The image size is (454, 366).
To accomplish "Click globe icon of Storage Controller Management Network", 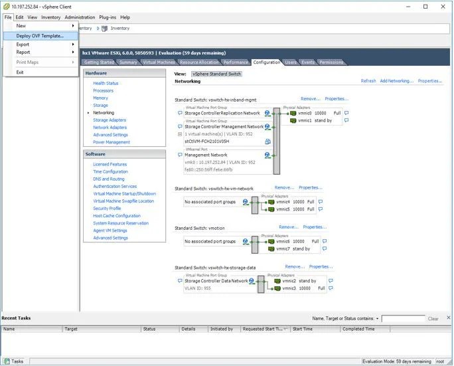I will point(267,127).
